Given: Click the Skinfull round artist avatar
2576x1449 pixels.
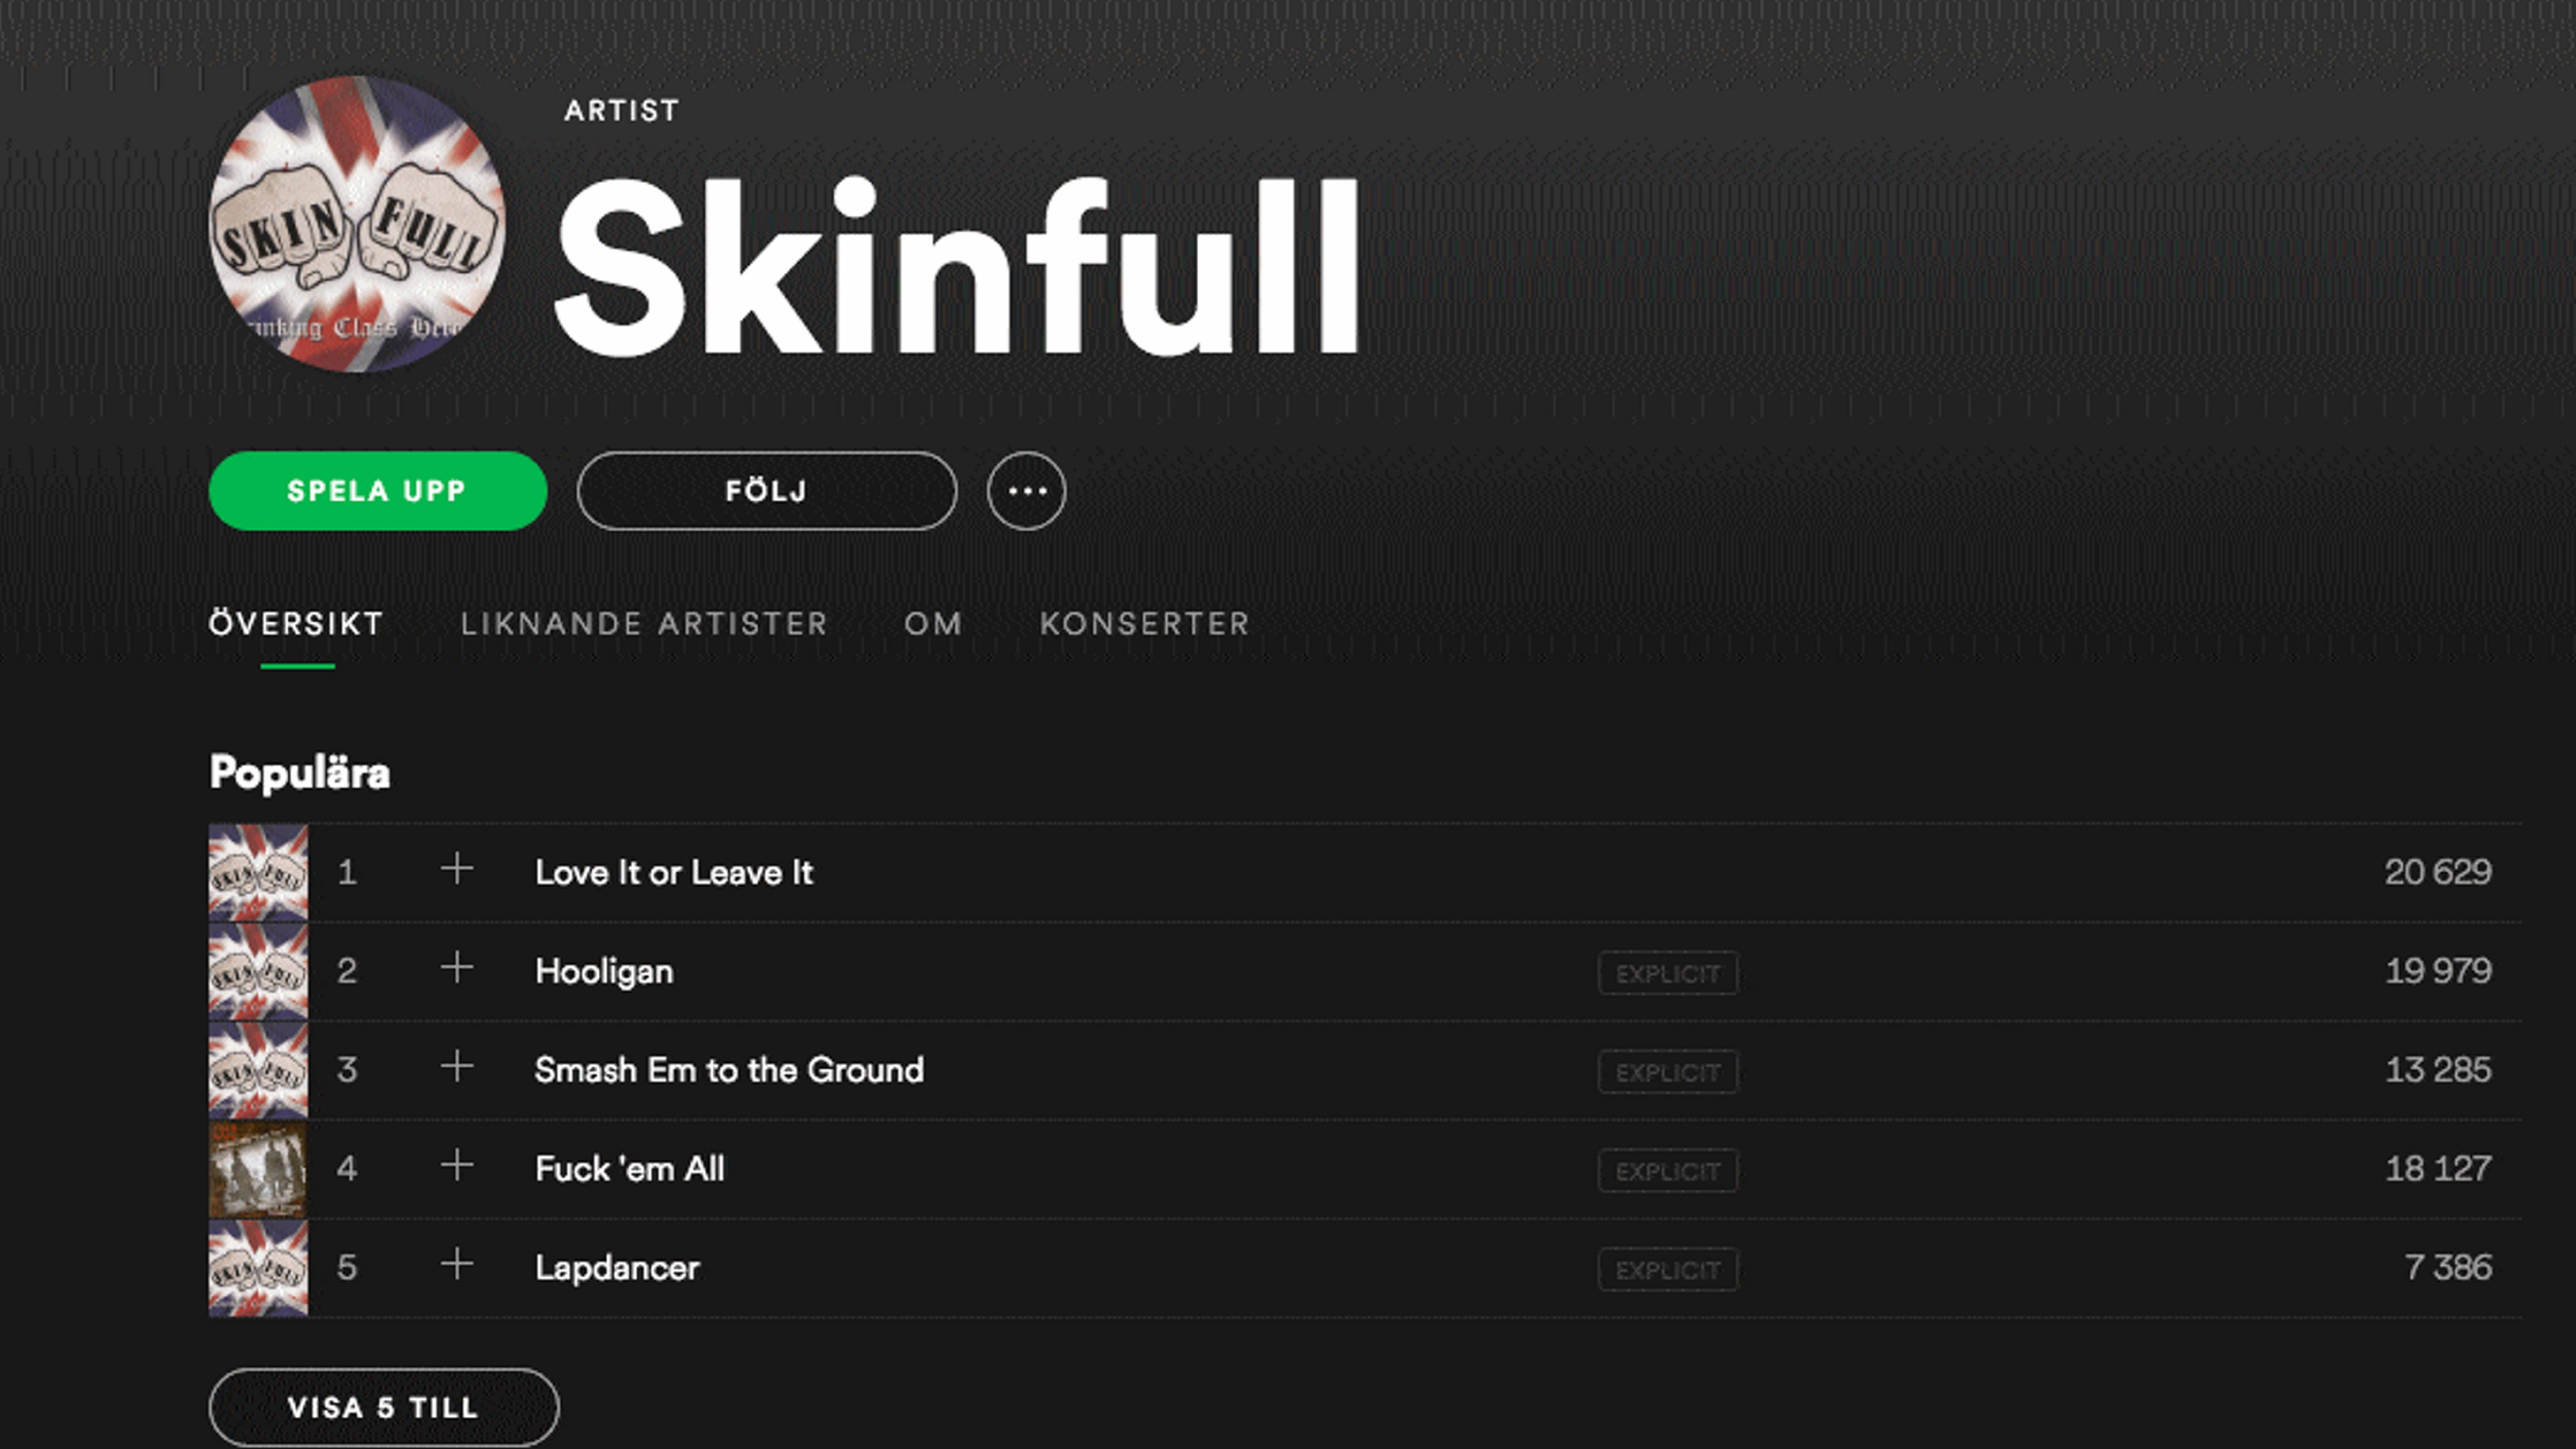Looking at the screenshot, I should tap(357, 224).
